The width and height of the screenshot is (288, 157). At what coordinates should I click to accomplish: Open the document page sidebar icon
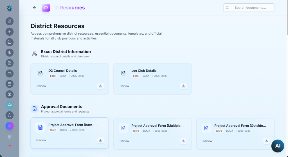pyautogui.click(x=10, y=63)
